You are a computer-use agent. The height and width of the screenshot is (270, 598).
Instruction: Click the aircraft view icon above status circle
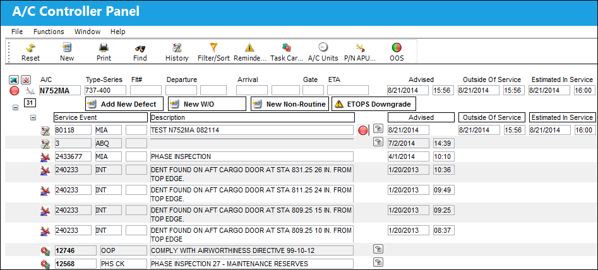point(14,79)
